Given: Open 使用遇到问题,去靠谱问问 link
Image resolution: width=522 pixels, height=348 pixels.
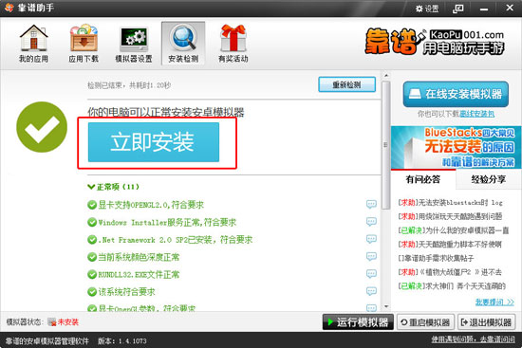Looking at the screenshot, I should pos(473,339).
